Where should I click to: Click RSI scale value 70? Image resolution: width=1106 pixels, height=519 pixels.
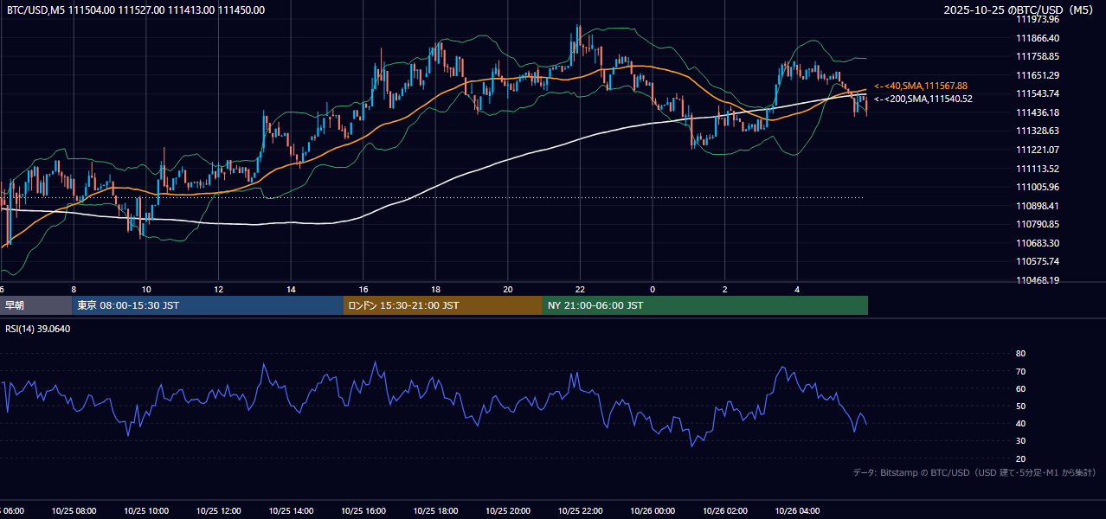pos(1021,371)
